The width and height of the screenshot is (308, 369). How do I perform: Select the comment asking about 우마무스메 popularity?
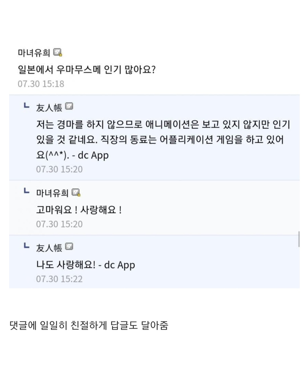[87, 69]
